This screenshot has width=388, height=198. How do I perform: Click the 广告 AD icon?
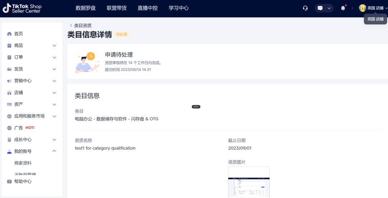[x=9, y=128]
